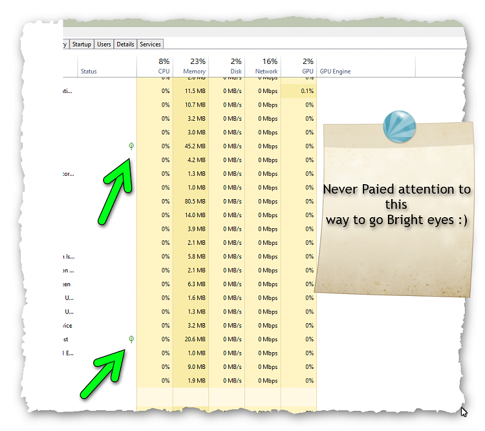485x431 pixels.
Task: Select the 0.1% GPU usage cell
Action: click(299, 91)
